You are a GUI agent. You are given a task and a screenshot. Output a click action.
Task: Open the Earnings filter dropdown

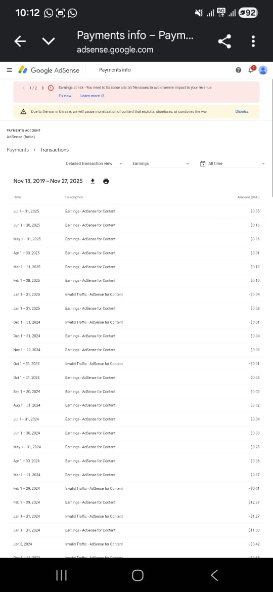(161, 163)
